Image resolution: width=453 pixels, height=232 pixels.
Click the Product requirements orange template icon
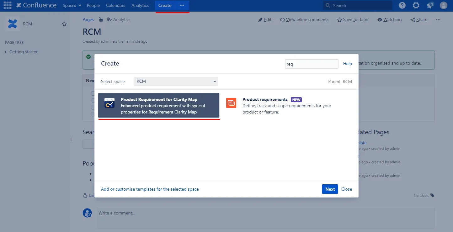pos(231,103)
